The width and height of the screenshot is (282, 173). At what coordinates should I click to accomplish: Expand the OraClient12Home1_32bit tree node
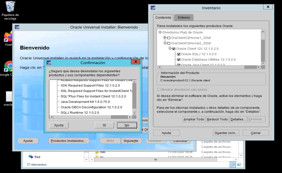coord(165,38)
